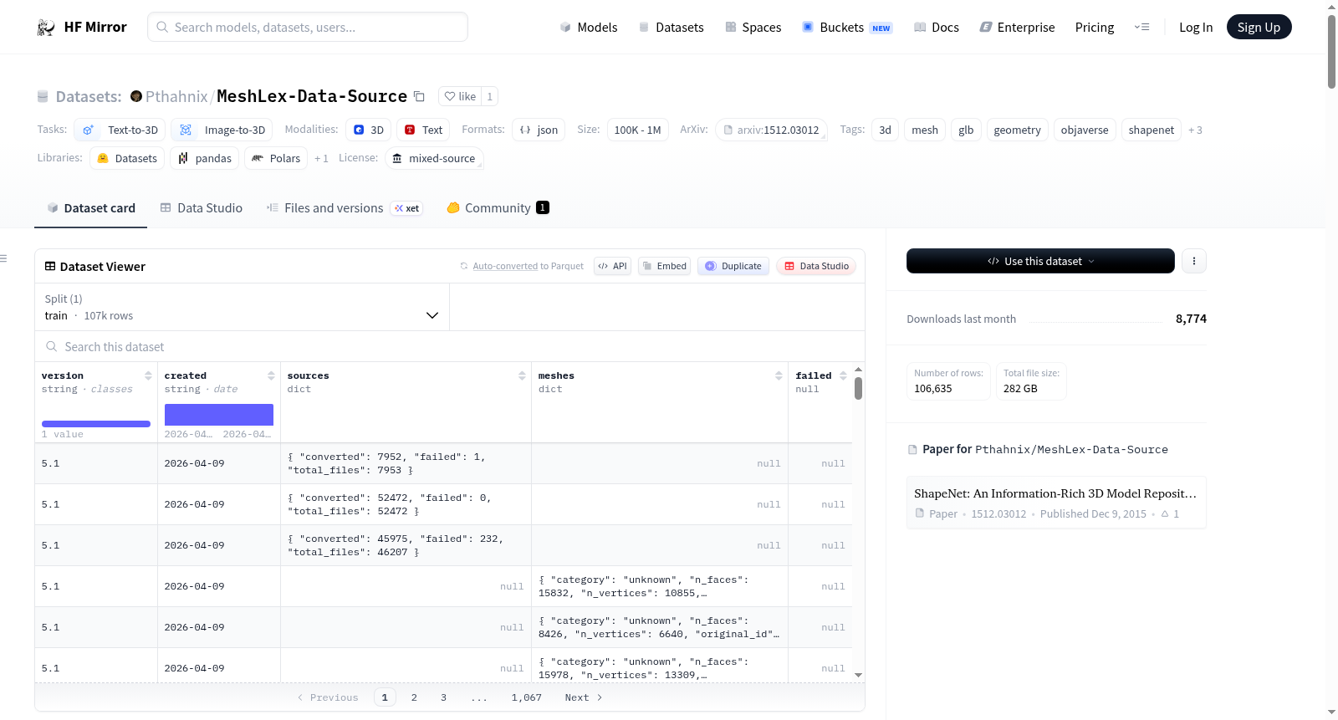Open the left sidebar menu icon

[3, 258]
